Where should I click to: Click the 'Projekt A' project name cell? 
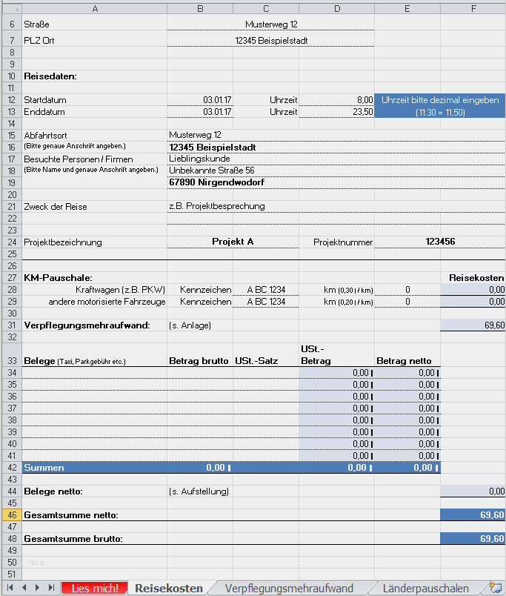(x=233, y=242)
